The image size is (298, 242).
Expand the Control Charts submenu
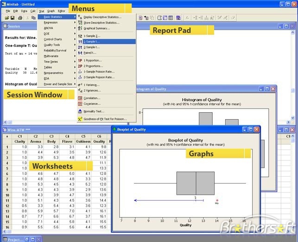57,39
